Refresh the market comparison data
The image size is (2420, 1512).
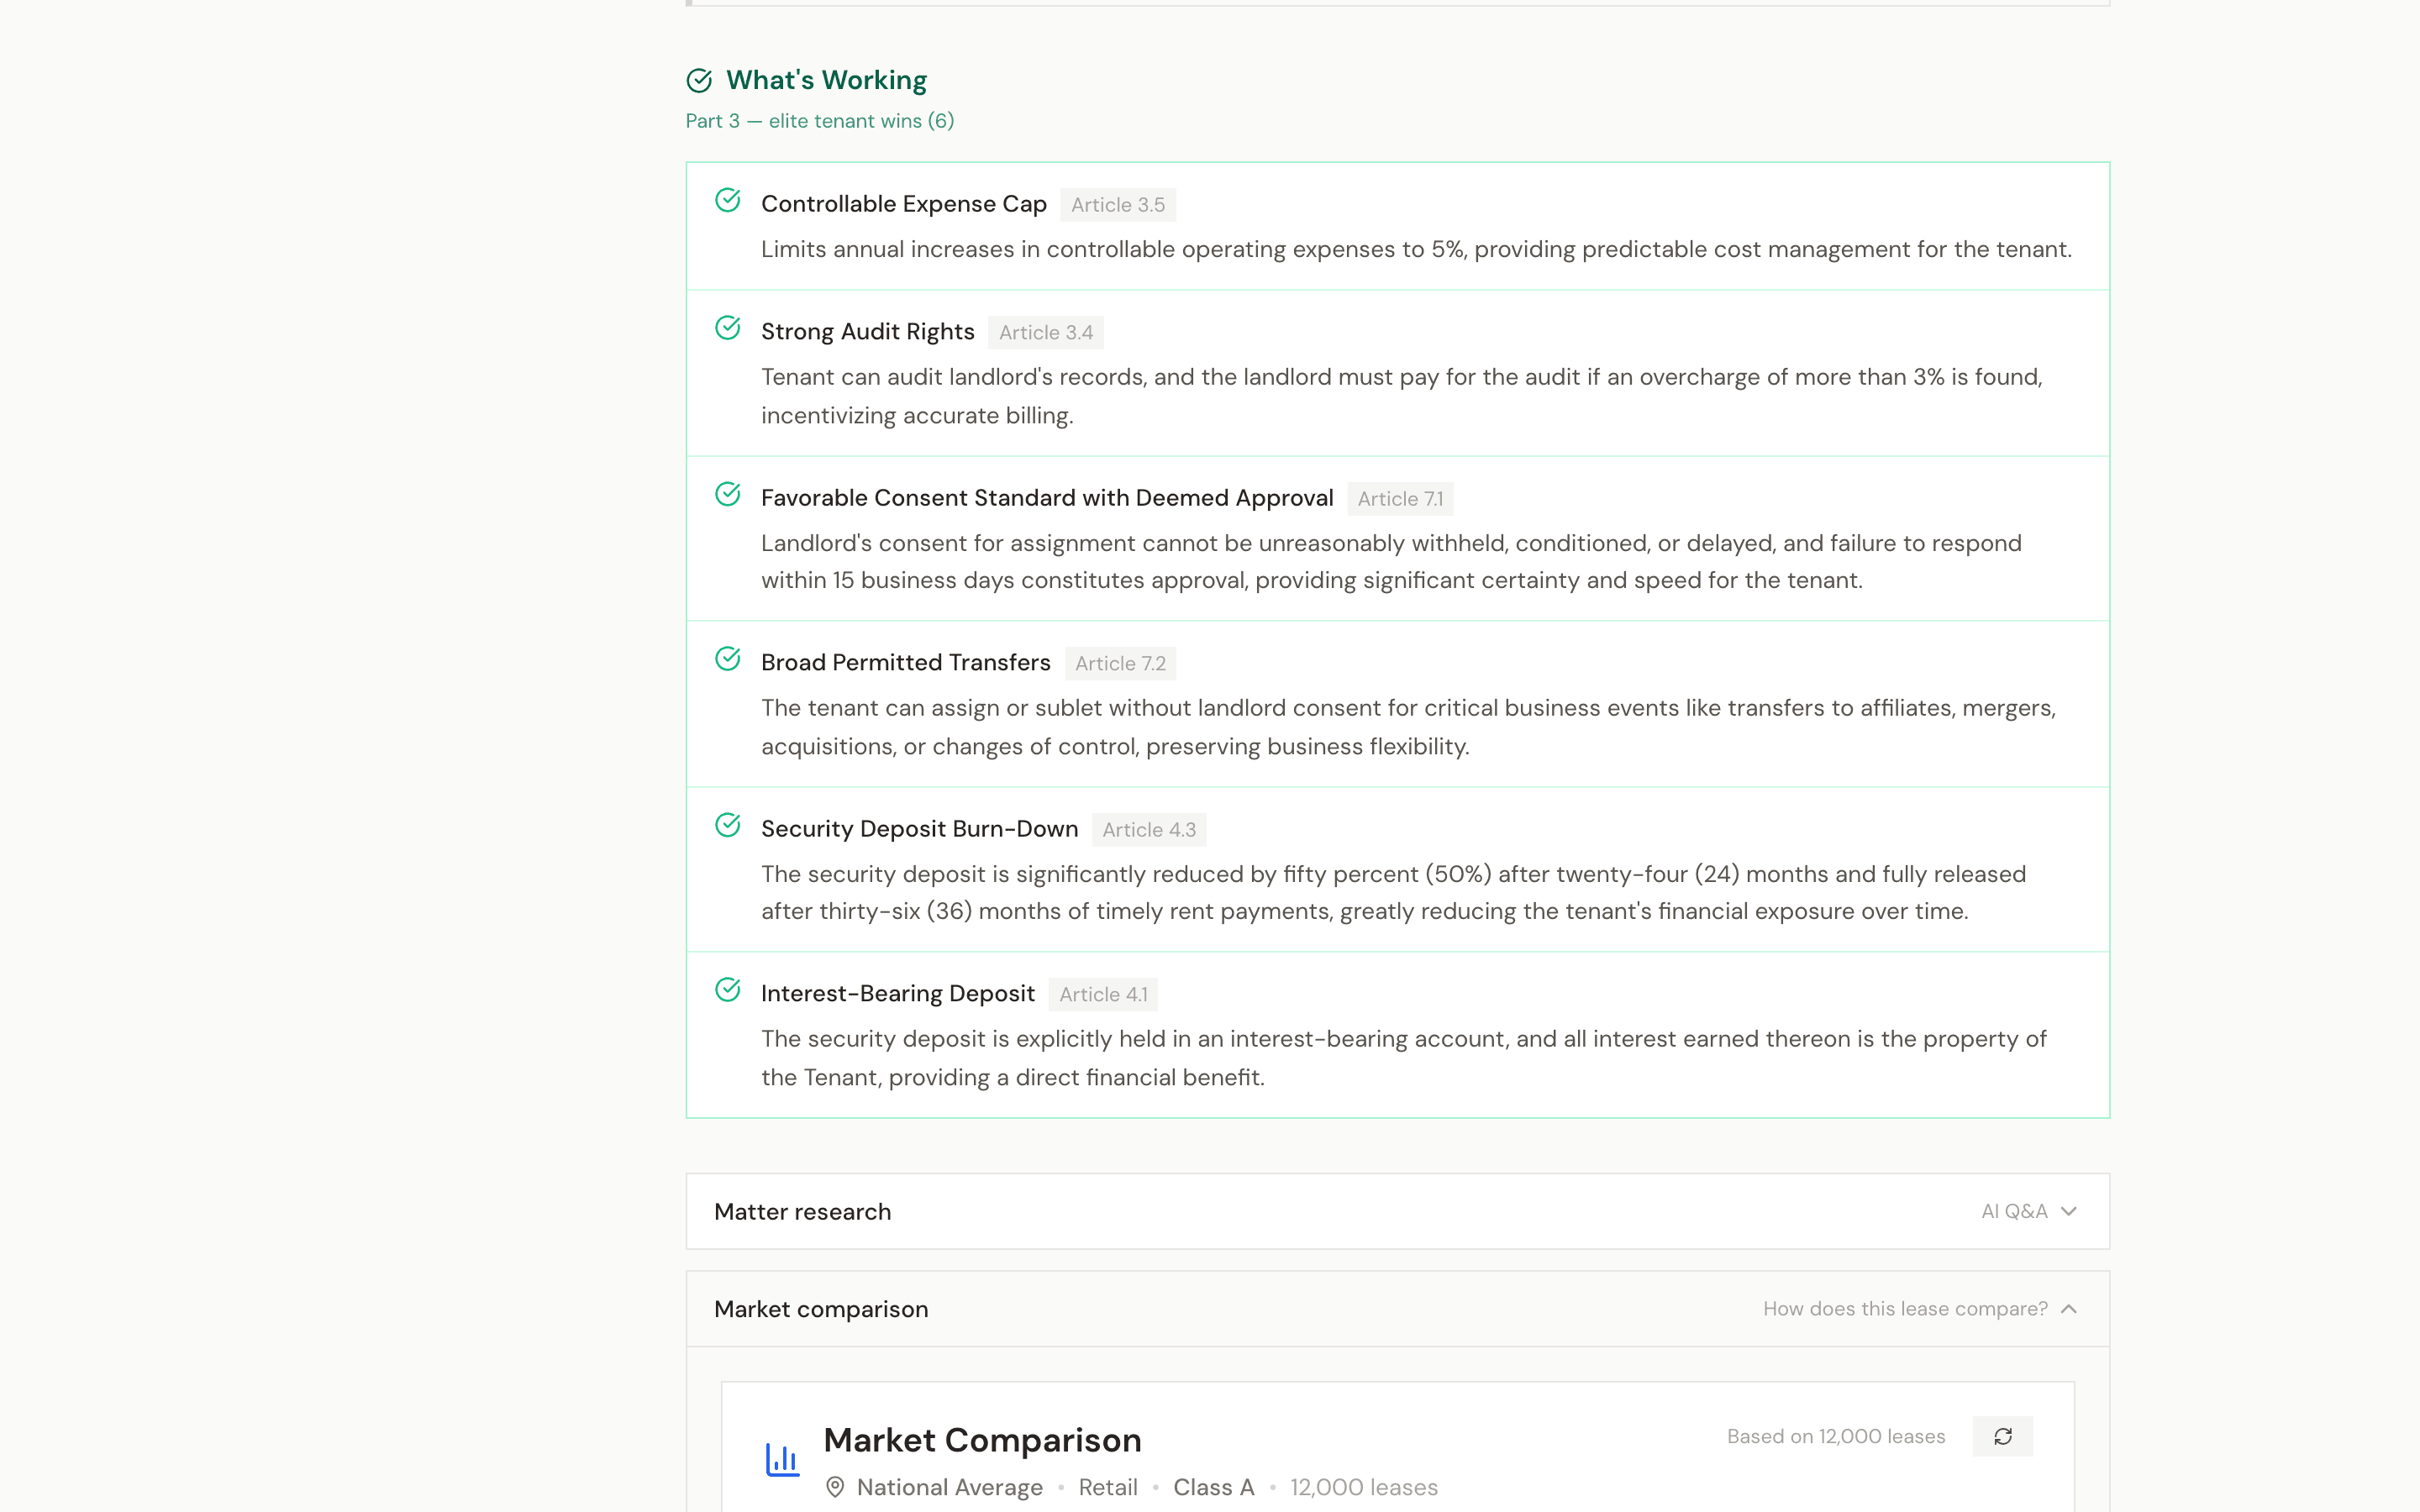[2002, 1436]
